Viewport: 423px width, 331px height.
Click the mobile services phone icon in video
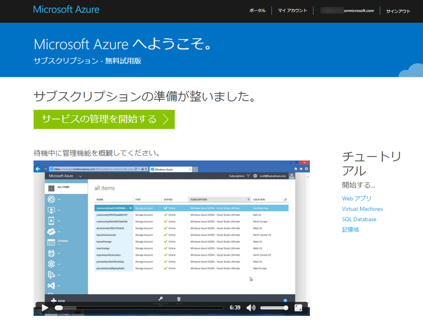(51, 221)
